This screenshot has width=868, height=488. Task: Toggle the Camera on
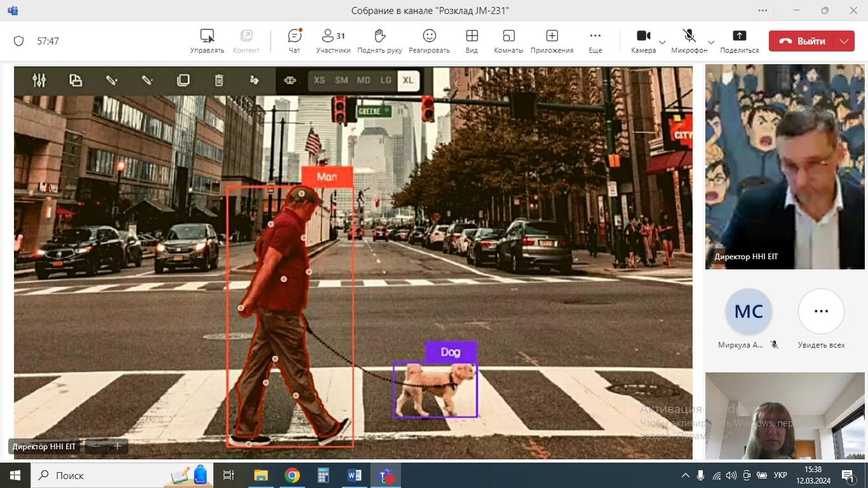point(643,41)
